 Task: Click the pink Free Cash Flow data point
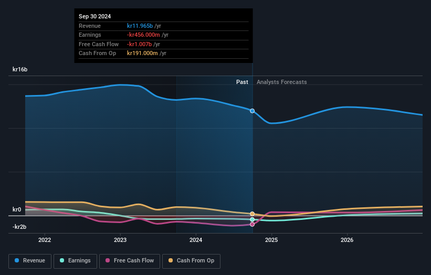pyautogui.click(x=252, y=225)
